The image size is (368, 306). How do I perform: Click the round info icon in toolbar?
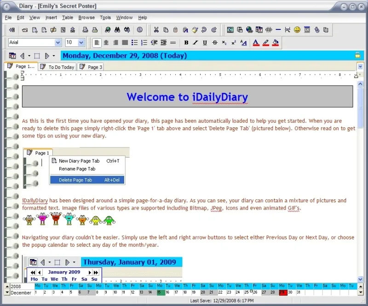click(x=140, y=30)
